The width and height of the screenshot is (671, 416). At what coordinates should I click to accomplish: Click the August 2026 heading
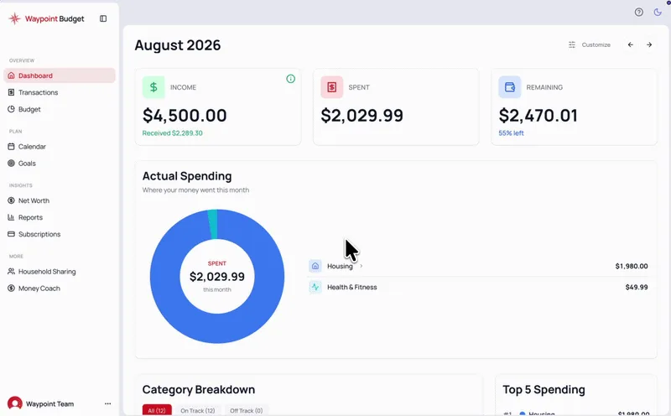tap(178, 45)
